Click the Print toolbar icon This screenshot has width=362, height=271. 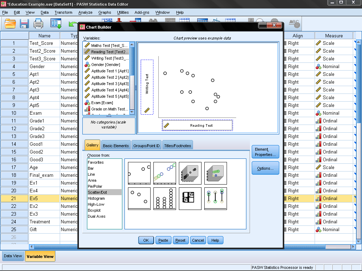[38, 24]
